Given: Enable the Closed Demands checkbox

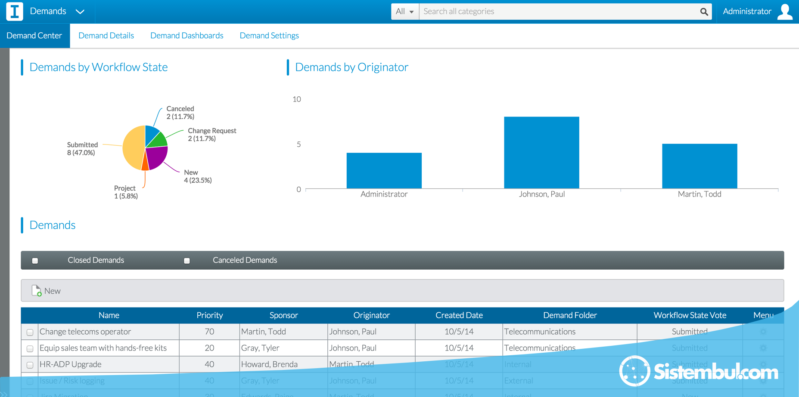Looking at the screenshot, I should click(x=35, y=261).
